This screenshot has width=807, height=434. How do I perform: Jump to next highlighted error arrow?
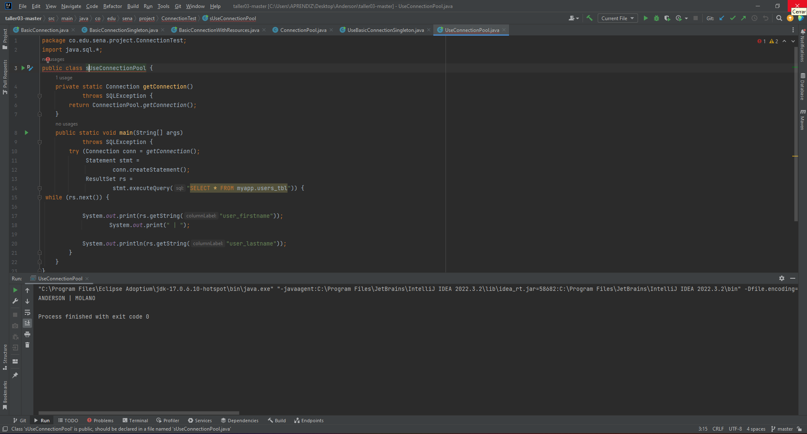pos(793,41)
